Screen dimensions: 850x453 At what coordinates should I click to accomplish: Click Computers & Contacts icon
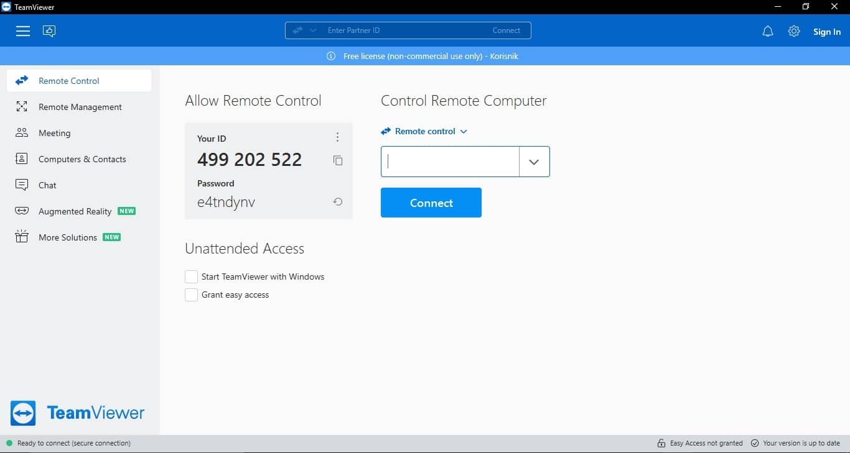pos(22,158)
